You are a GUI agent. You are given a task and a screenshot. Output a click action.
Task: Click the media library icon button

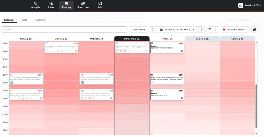255,29
